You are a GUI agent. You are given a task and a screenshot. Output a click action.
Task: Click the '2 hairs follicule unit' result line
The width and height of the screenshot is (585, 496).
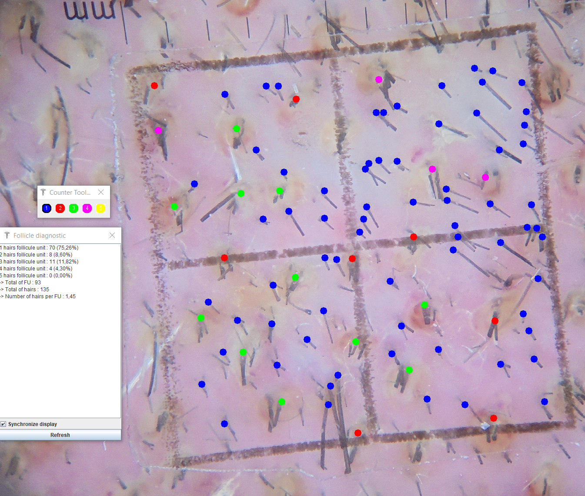(36, 255)
